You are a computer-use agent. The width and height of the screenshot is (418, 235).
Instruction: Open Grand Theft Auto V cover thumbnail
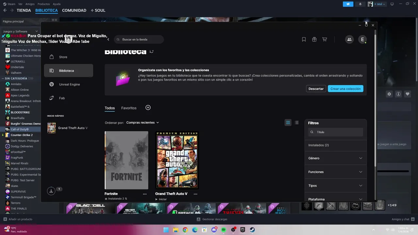click(x=177, y=160)
